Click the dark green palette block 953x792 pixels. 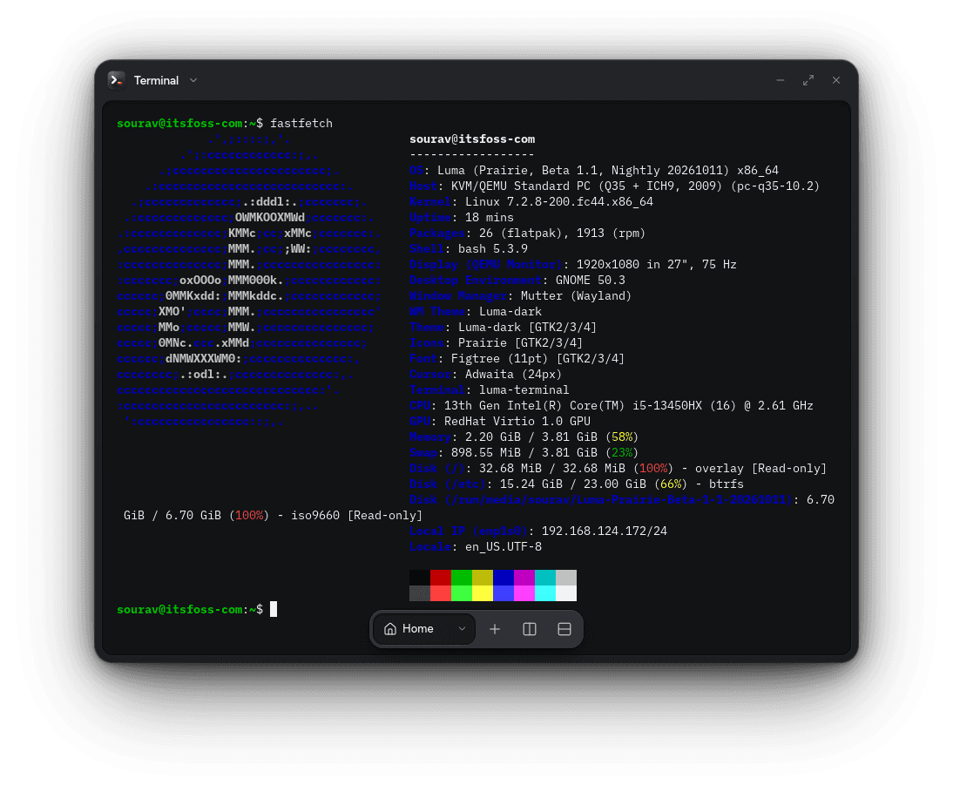[x=462, y=578]
